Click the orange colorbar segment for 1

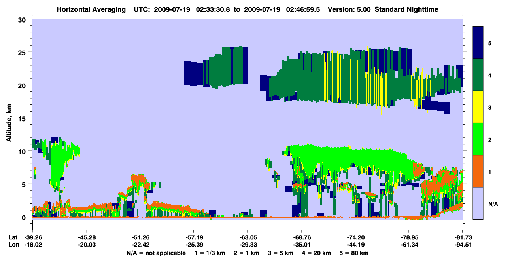click(478, 171)
